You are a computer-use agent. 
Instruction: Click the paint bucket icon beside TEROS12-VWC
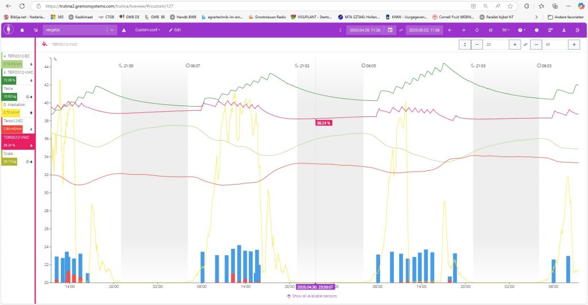click(45, 44)
